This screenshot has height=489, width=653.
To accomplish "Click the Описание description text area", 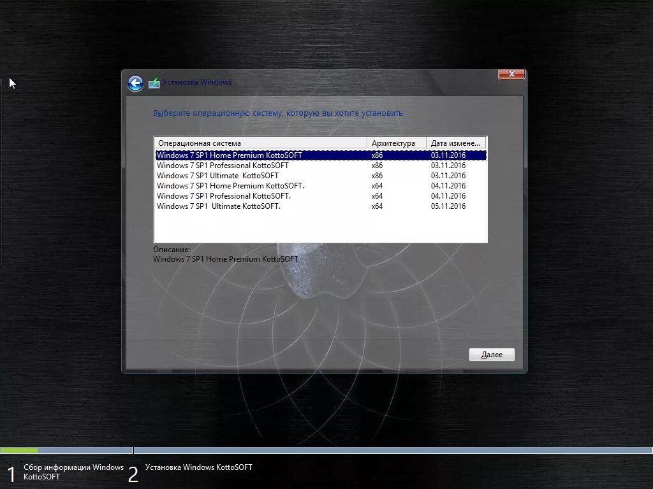I will click(x=226, y=259).
